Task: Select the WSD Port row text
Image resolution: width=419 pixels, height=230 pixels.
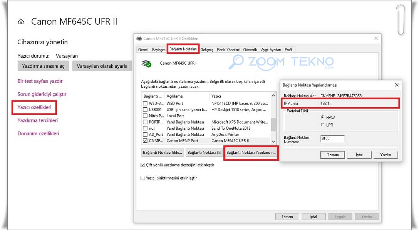Action: tap(175, 103)
